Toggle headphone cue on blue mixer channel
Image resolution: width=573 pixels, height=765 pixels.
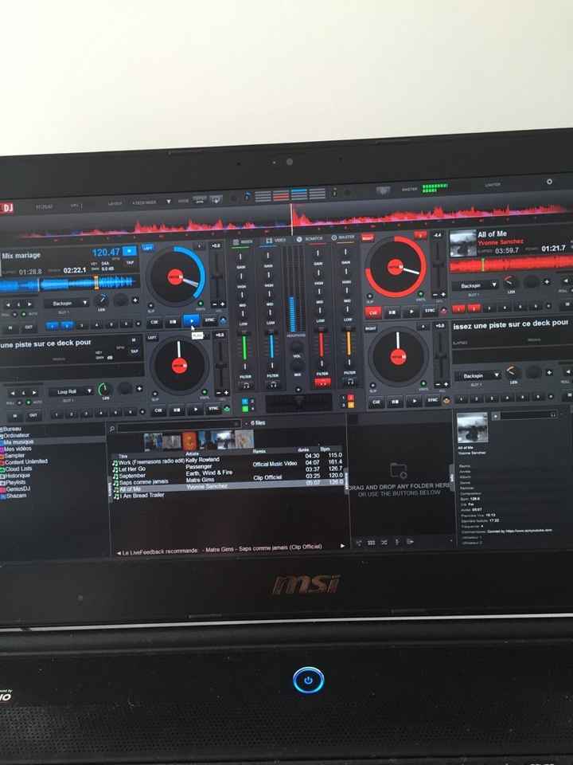(273, 385)
